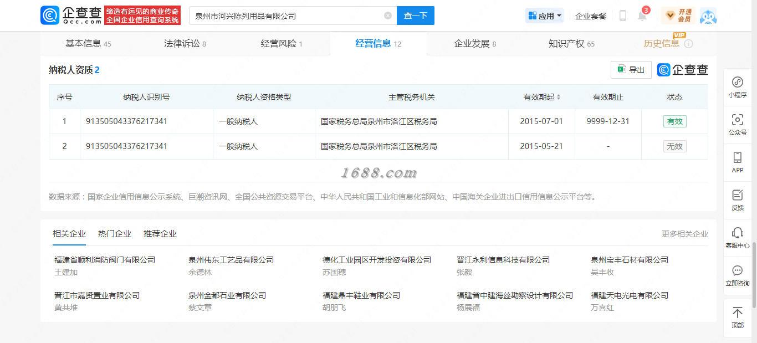Expand the 应用 dropdown menu
The width and height of the screenshot is (757, 343).
tap(545, 16)
